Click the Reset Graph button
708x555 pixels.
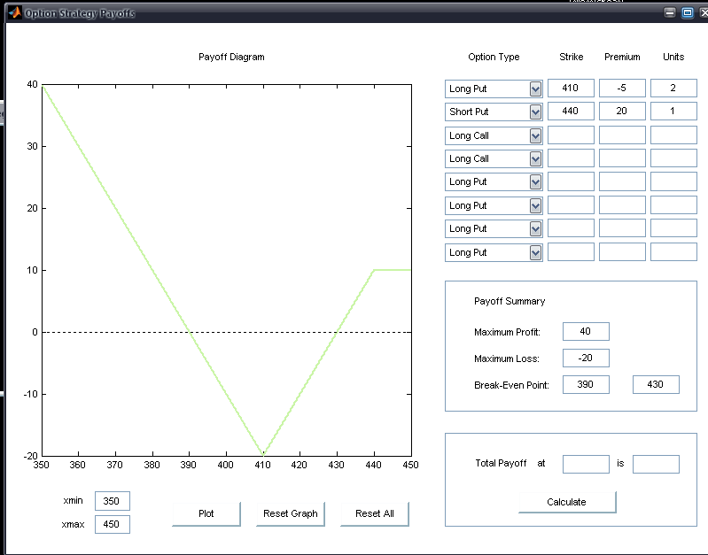tap(291, 514)
